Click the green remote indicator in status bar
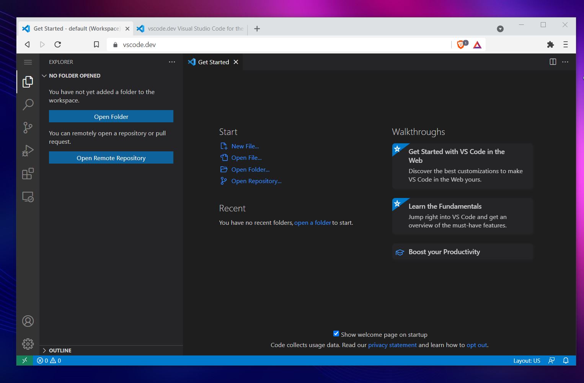Screen dimensions: 584x383 click(x=24, y=360)
